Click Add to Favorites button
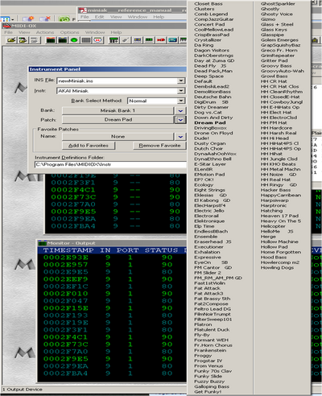The height and width of the screenshot is (396, 322). click(x=89, y=146)
